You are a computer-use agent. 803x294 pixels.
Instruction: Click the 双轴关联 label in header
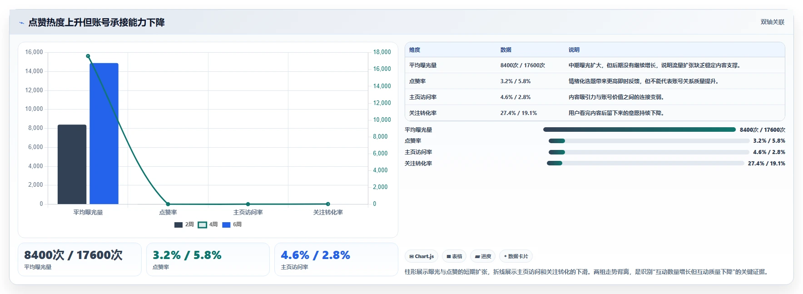click(x=773, y=22)
